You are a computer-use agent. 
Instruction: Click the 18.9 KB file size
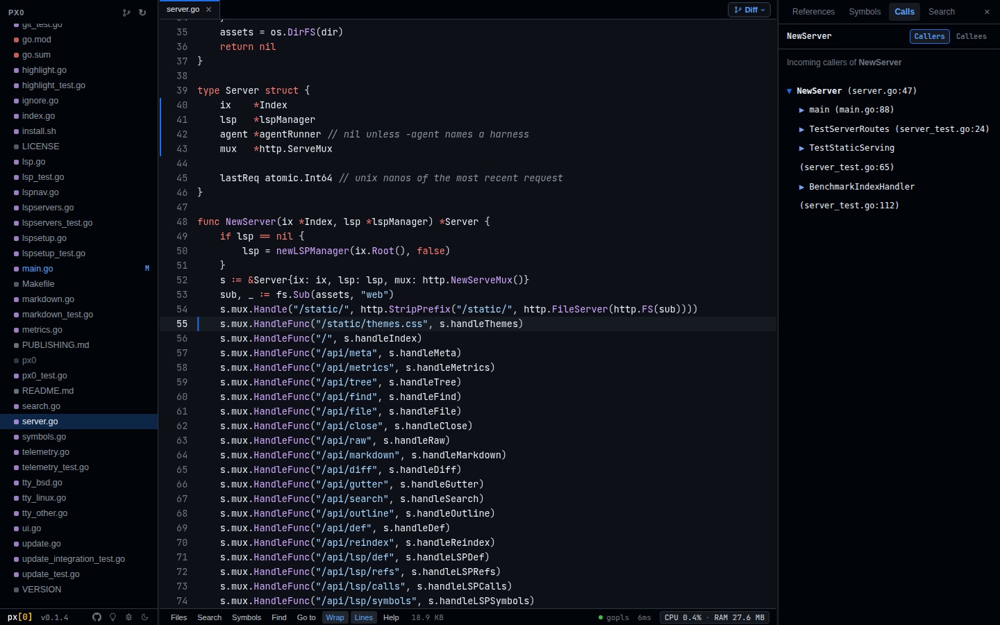pyautogui.click(x=427, y=617)
